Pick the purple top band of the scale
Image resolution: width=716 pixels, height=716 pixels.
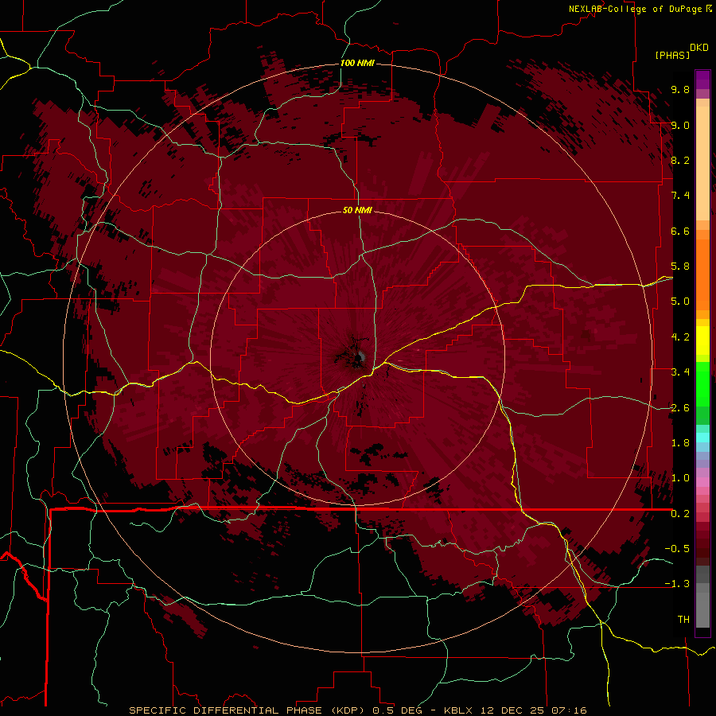[702, 80]
